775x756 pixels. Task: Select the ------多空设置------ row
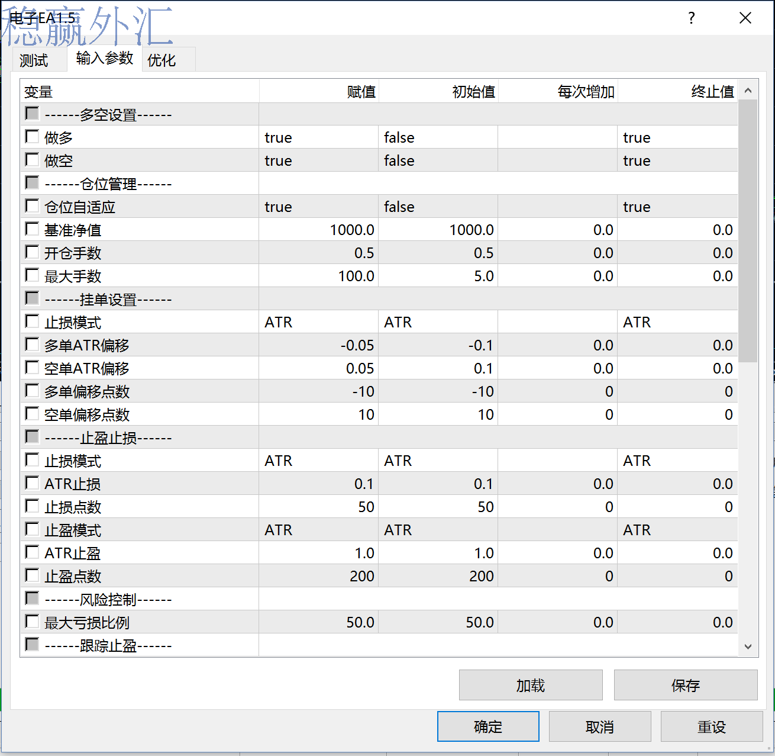click(x=379, y=114)
